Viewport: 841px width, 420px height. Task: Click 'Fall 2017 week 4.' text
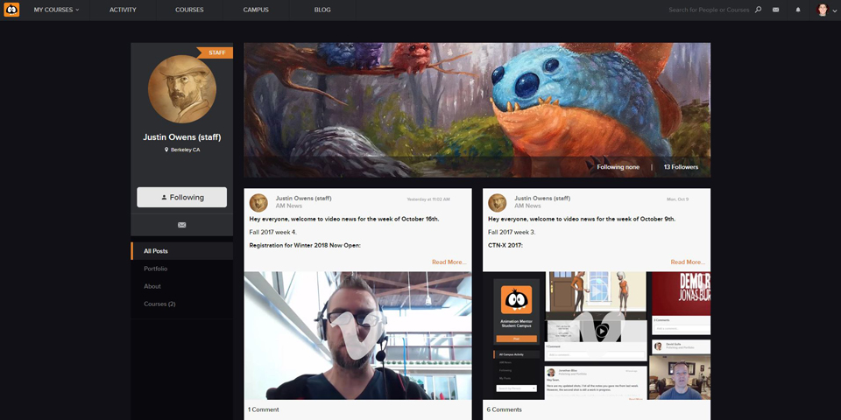pyautogui.click(x=273, y=232)
